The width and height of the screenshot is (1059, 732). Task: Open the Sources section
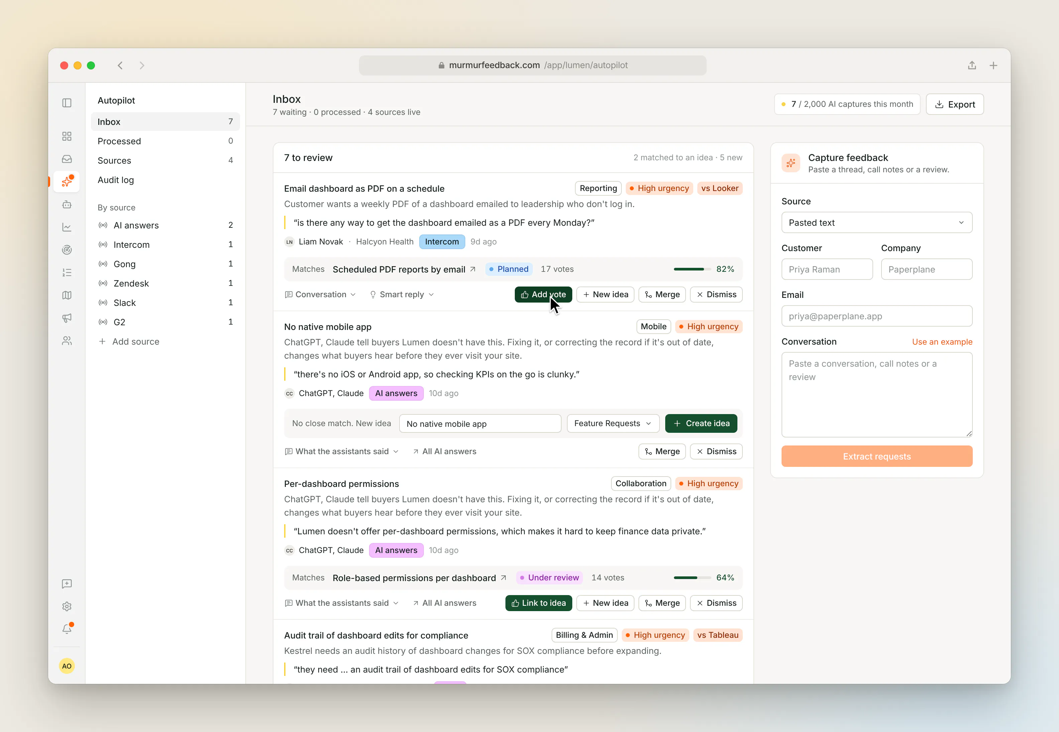pyautogui.click(x=165, y=161)
